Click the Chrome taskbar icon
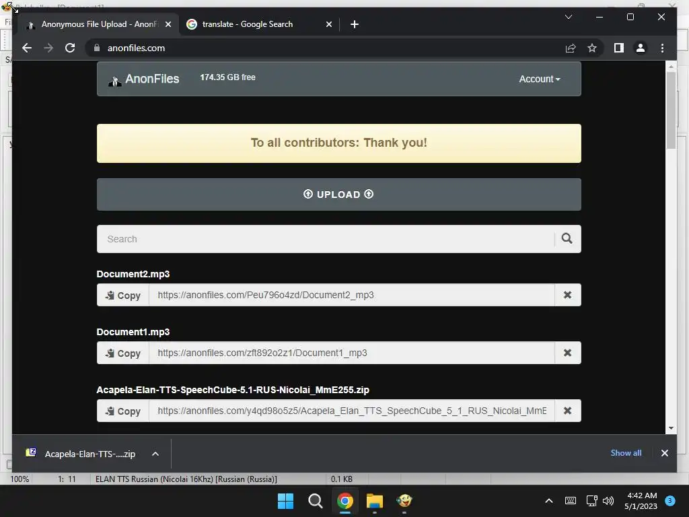Image resolution: width=689 pixels, height=517 pixels. point(345,501)
